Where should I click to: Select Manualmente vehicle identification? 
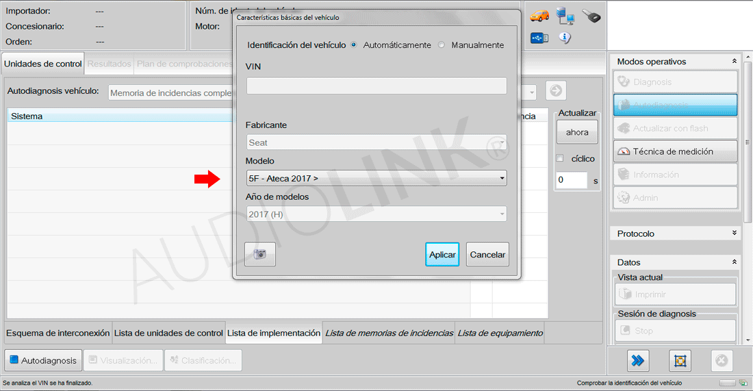442,45
